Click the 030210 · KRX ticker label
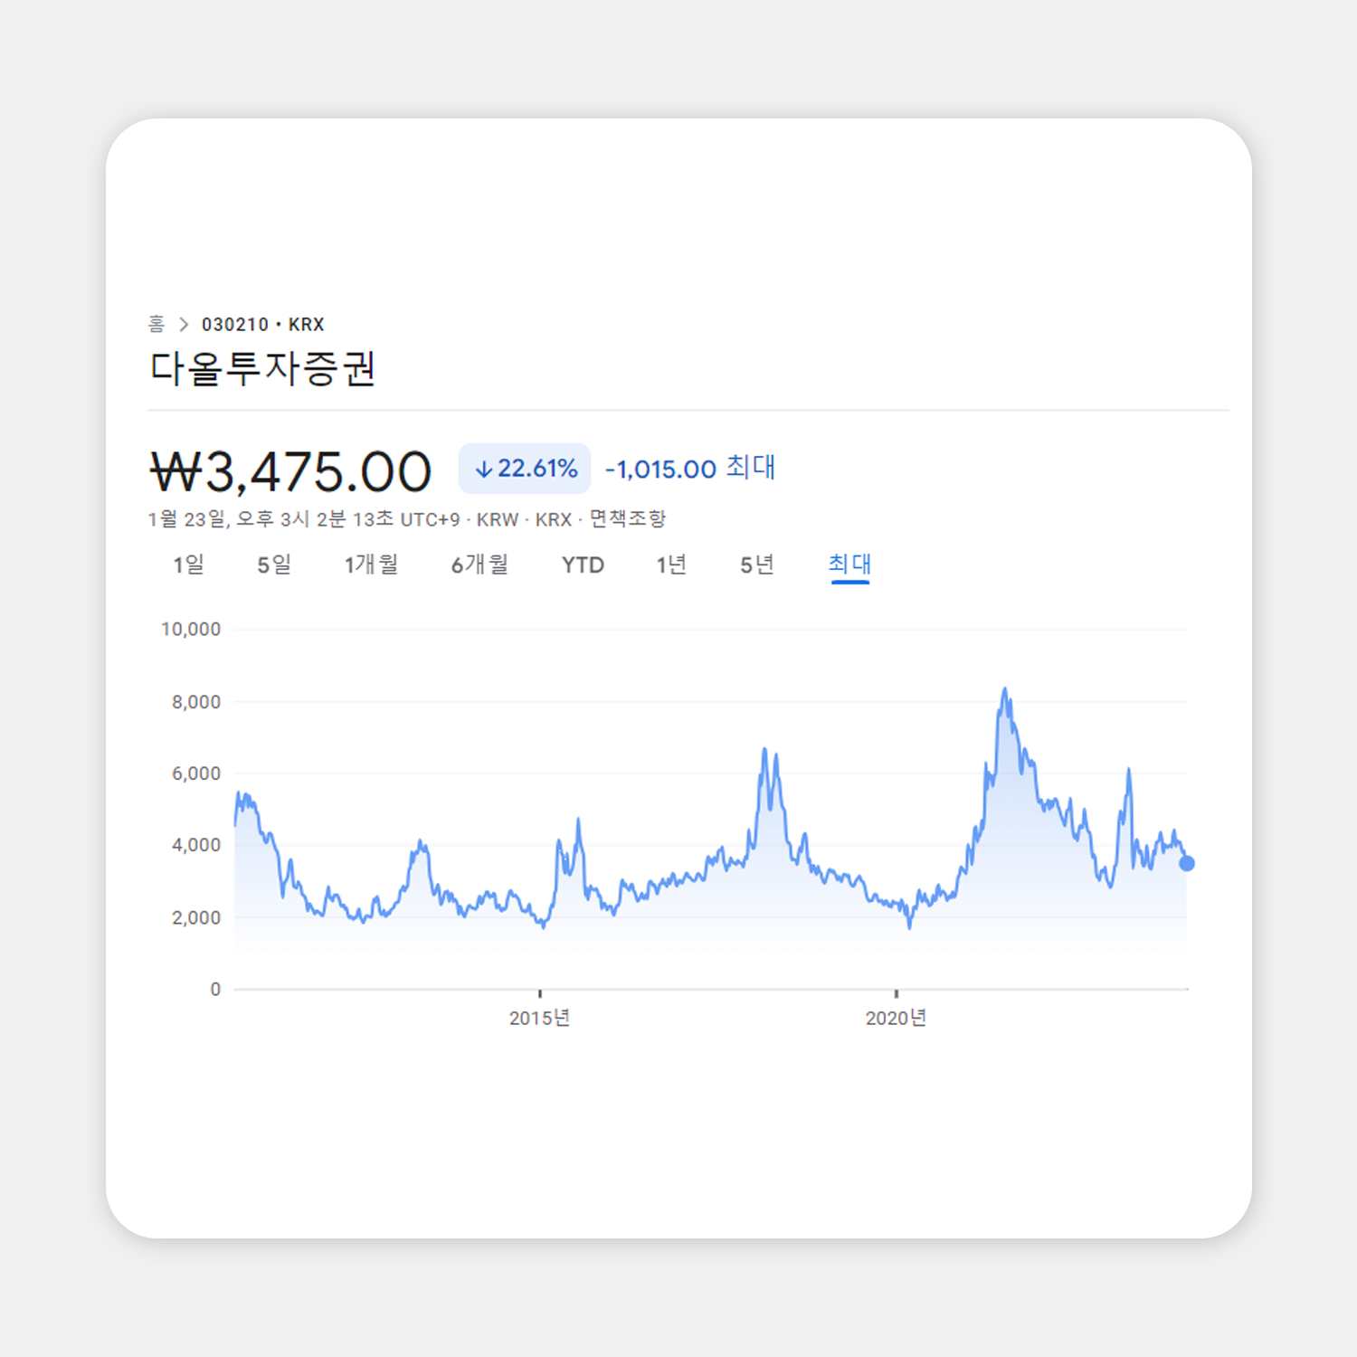 coord(263,324)
